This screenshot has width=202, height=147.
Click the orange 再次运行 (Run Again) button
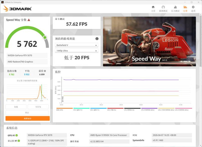(x=28, y=118)
